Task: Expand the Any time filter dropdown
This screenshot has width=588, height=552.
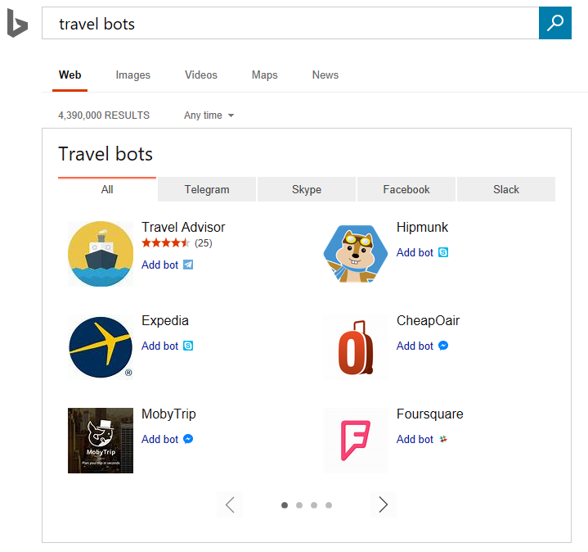Action: (209, 115)
